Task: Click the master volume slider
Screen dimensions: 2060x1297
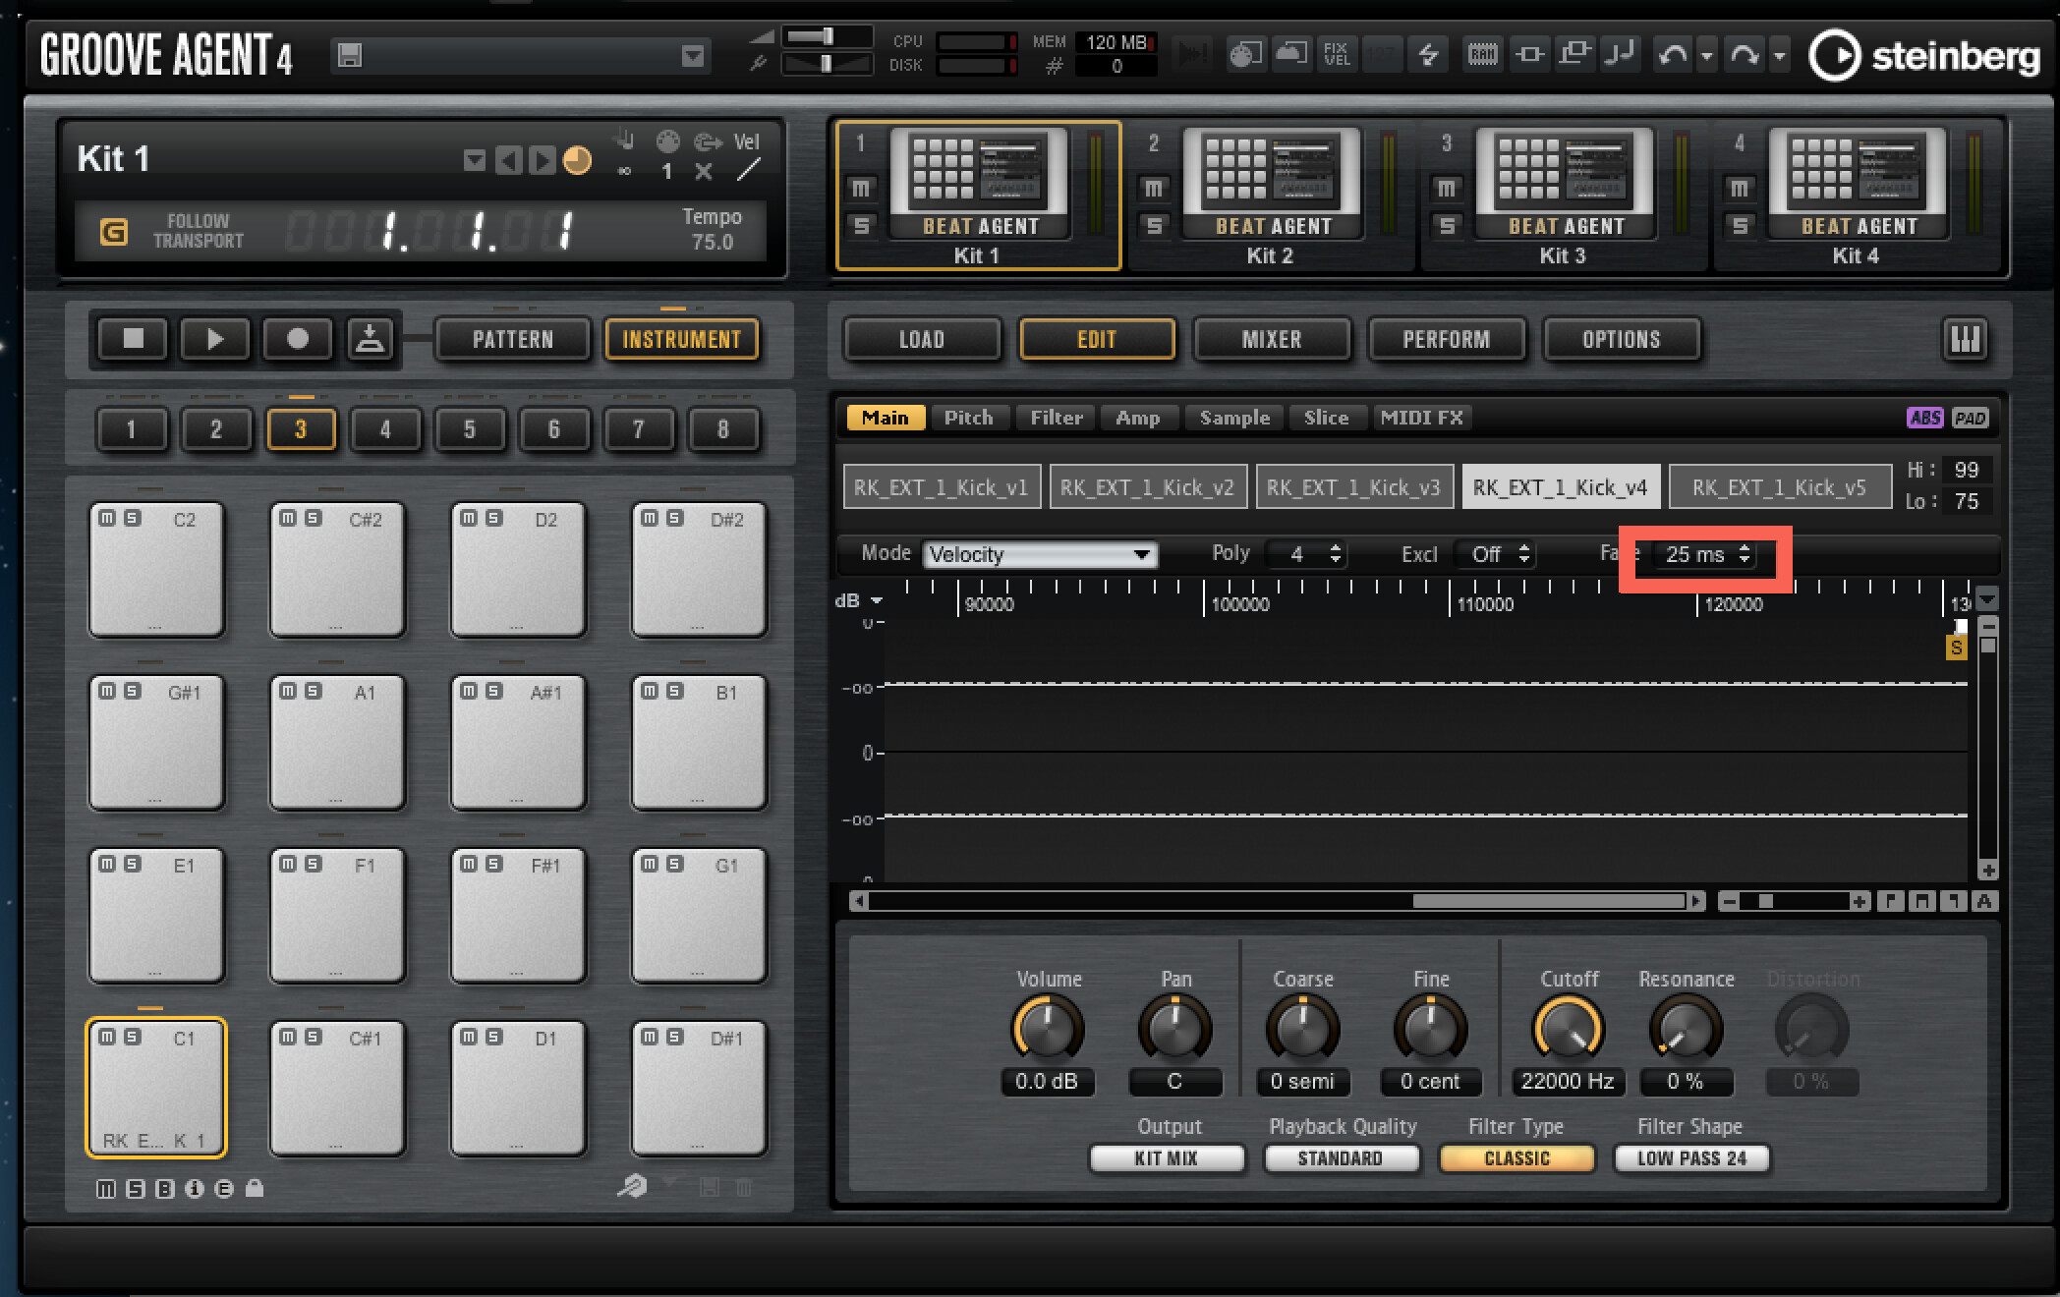Action: click(826, 36)
